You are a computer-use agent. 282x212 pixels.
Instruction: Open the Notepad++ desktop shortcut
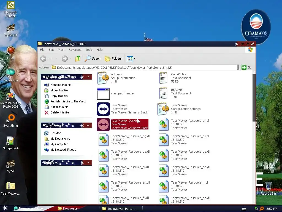tap(10, 143)
